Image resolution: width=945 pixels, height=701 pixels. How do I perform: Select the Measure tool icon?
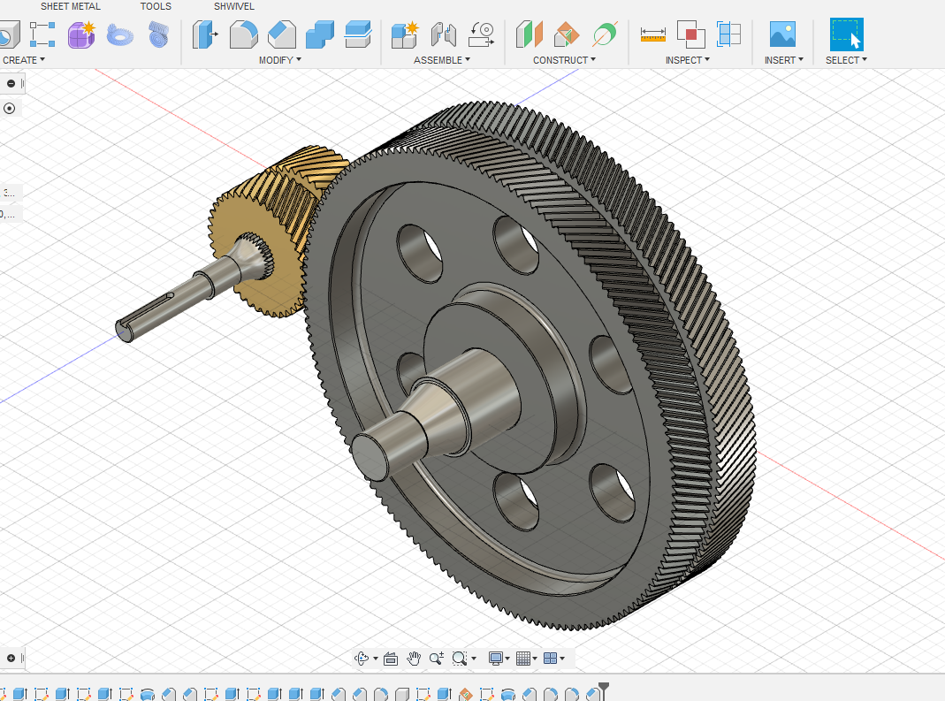tap(653, 34)
